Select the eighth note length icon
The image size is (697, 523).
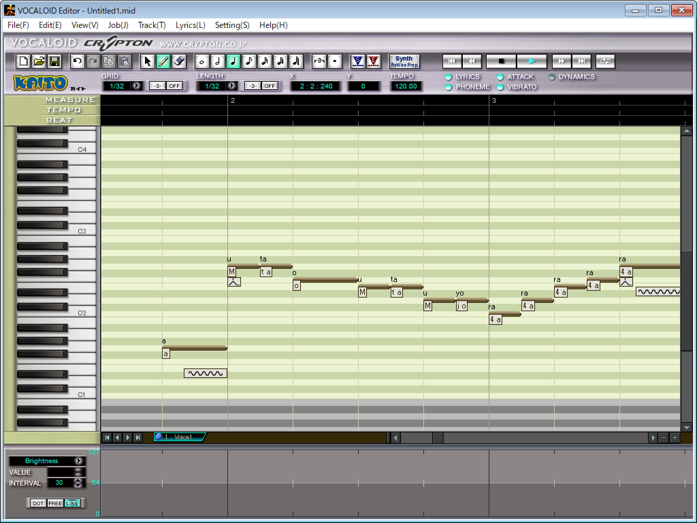pyautogui.click(x=249, y=61)
